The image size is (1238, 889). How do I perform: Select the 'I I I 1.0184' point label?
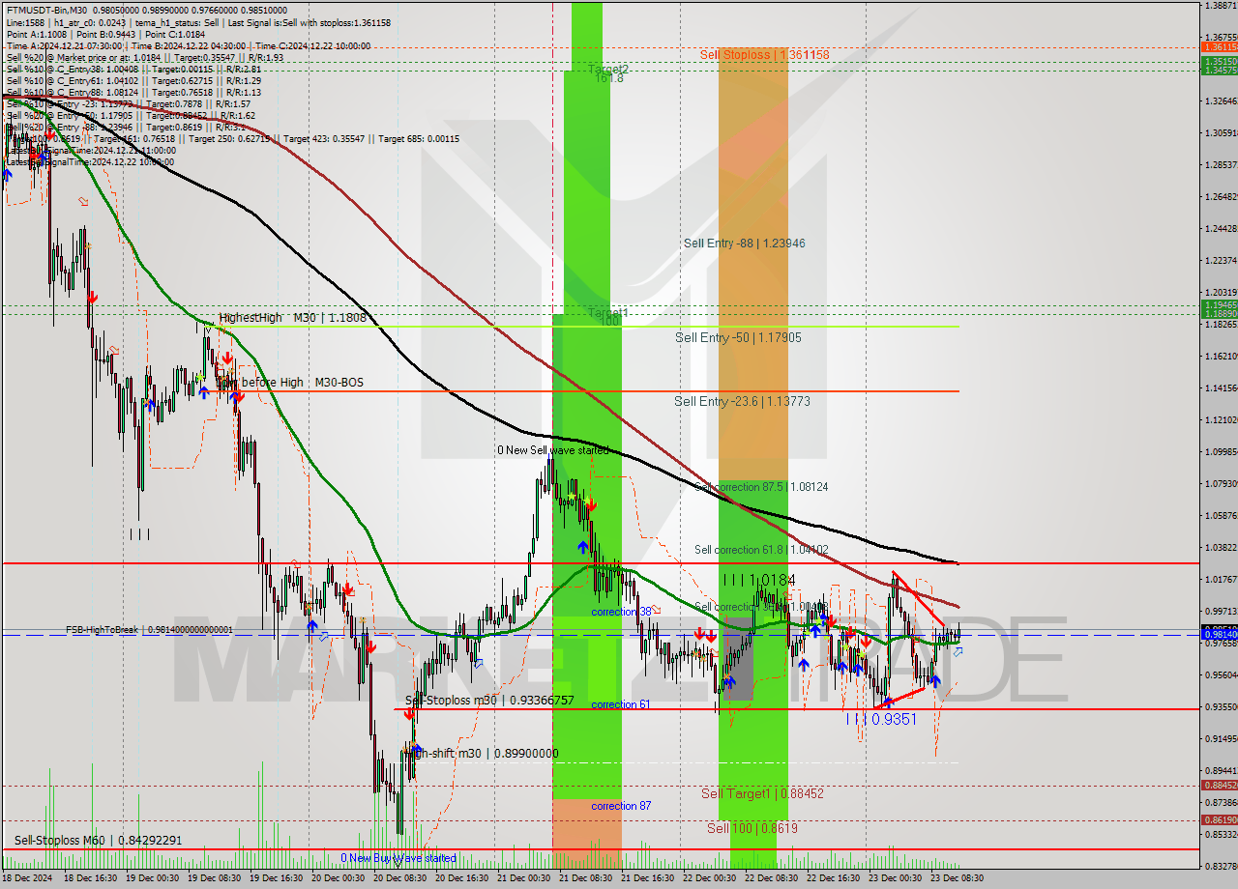[759, 580]
